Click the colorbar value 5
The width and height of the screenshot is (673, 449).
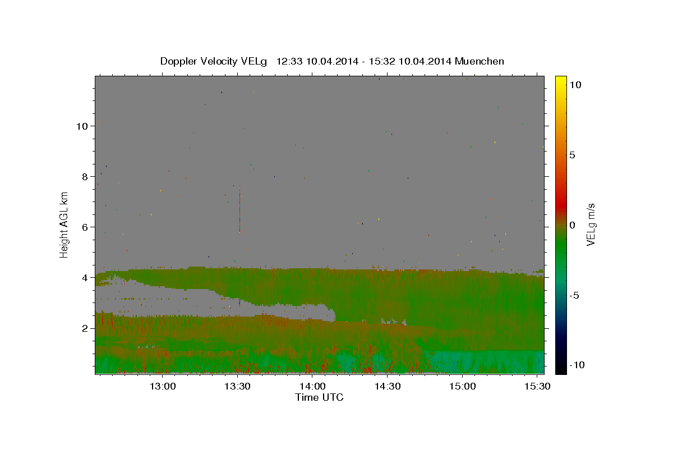click(572, 155)
